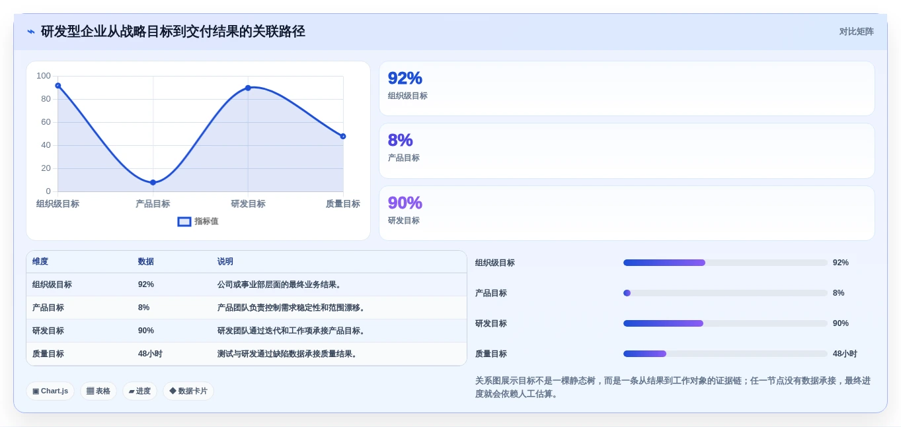Click the description 研发团队通过迭代和工作项承接产品目标

pyautogui.click(x=293, y=331)
